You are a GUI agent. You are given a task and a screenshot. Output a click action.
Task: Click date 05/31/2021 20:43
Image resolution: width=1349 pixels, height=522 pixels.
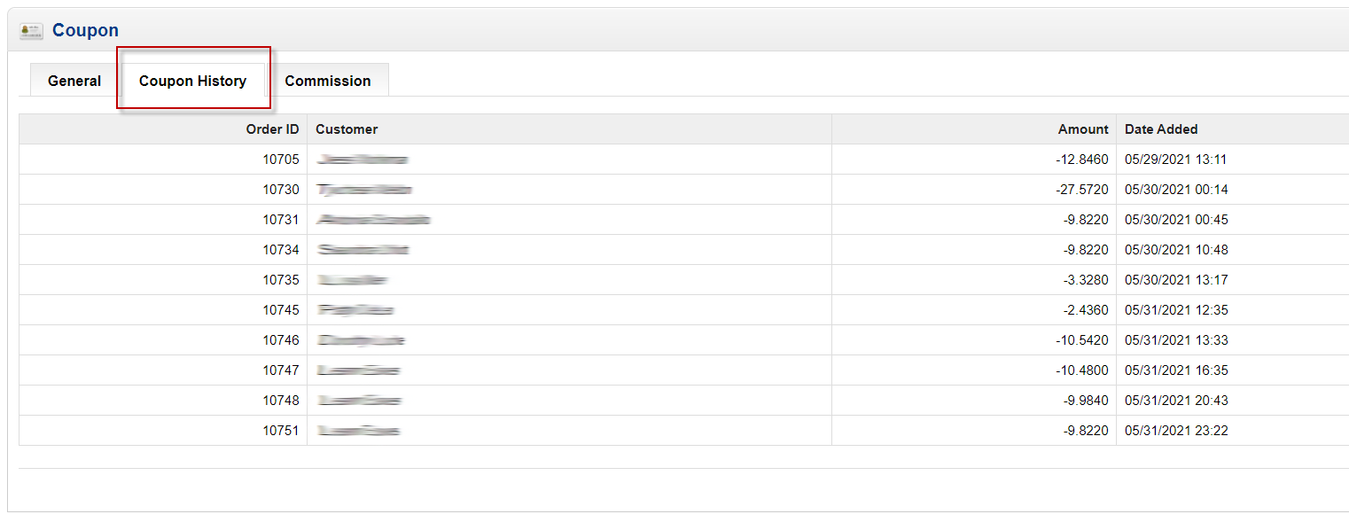[1176, 401]
